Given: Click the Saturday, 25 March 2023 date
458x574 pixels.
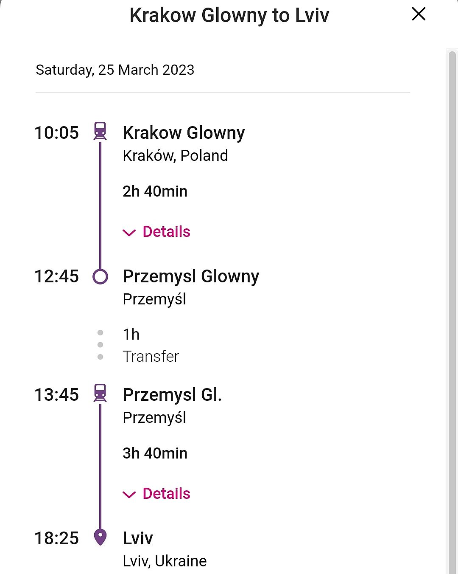Looking at the screenshot, I should [x=115, y=70].
